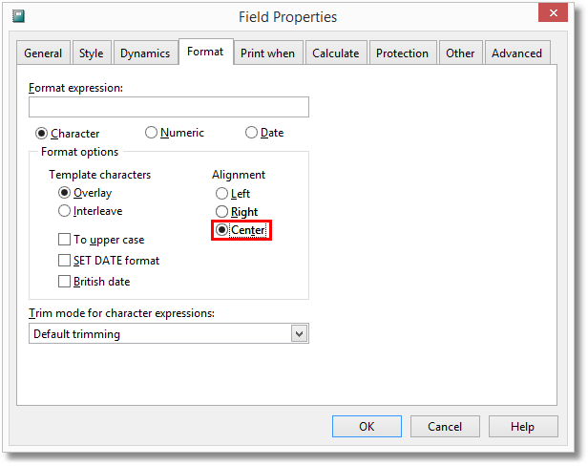
Task: Enable the To upper case checkbox
Action: (x=65, y=240)
